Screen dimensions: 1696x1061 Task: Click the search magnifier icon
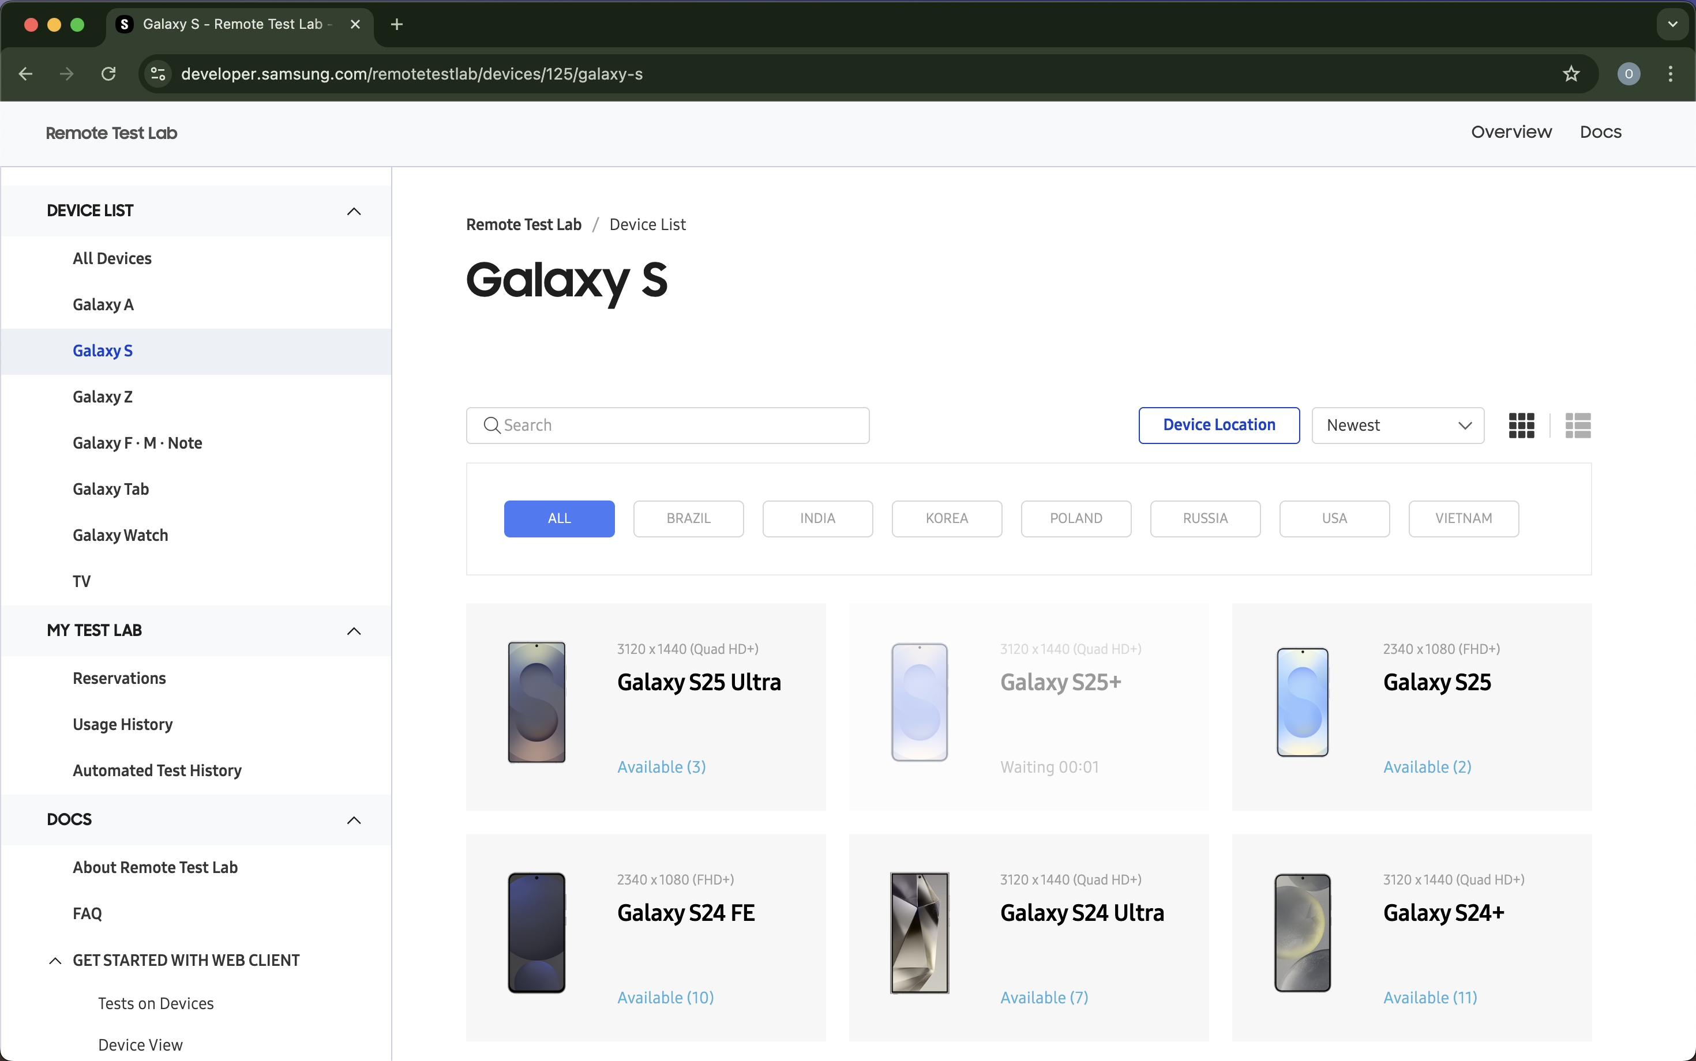492,425
